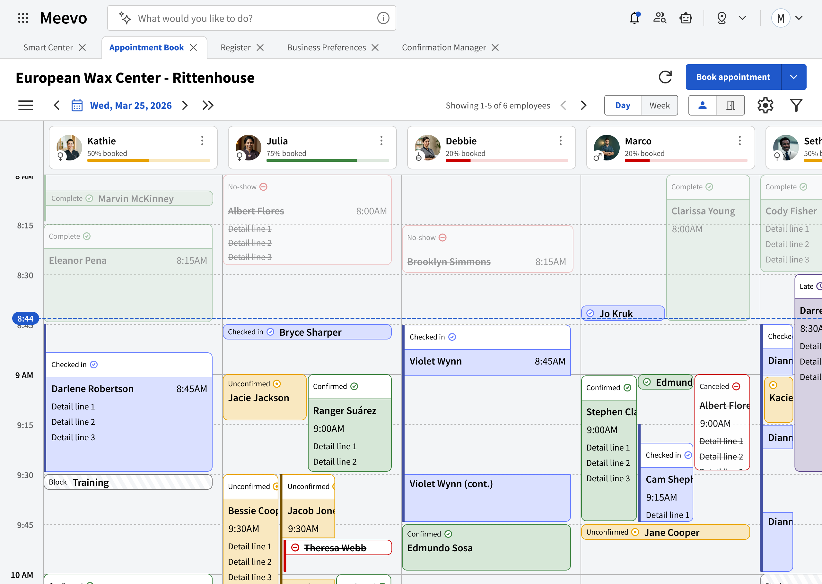Click the 8:44 current time marker
The image size is (822, 584).
(25, 319)
